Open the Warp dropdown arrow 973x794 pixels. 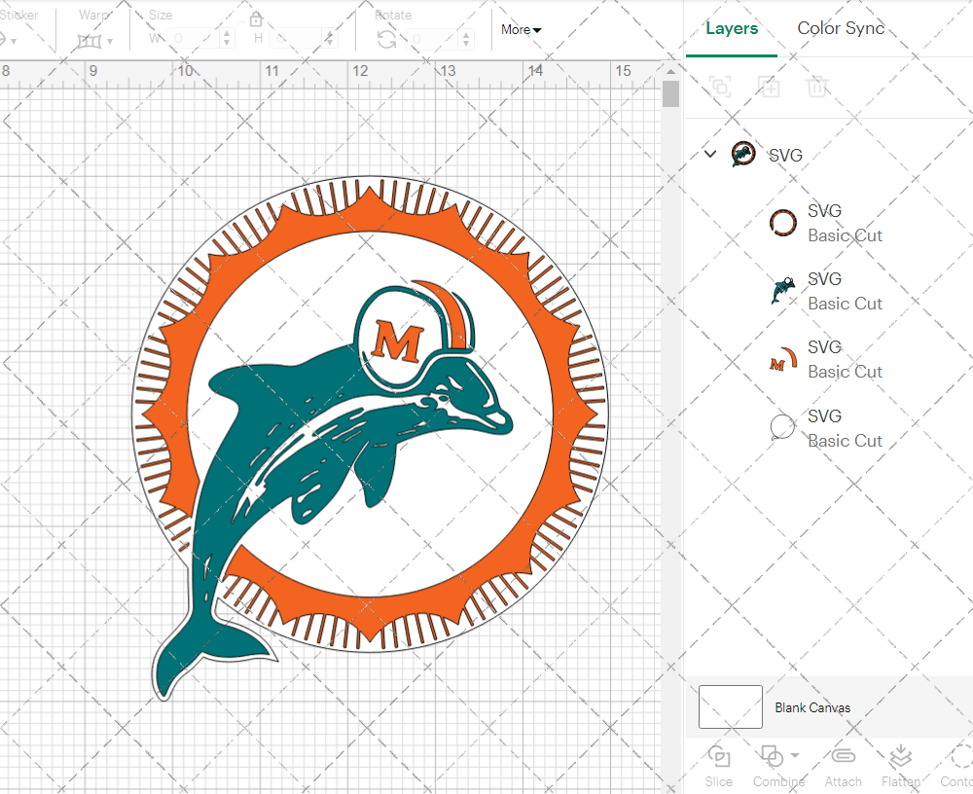point(110,42)
